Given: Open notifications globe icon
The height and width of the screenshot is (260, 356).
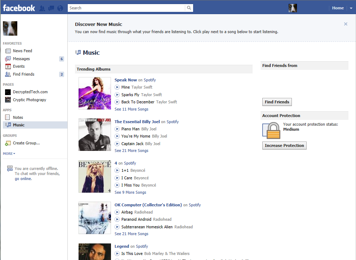Looking at the screenshot, I should pyautogui.click(x=60, y=8).
